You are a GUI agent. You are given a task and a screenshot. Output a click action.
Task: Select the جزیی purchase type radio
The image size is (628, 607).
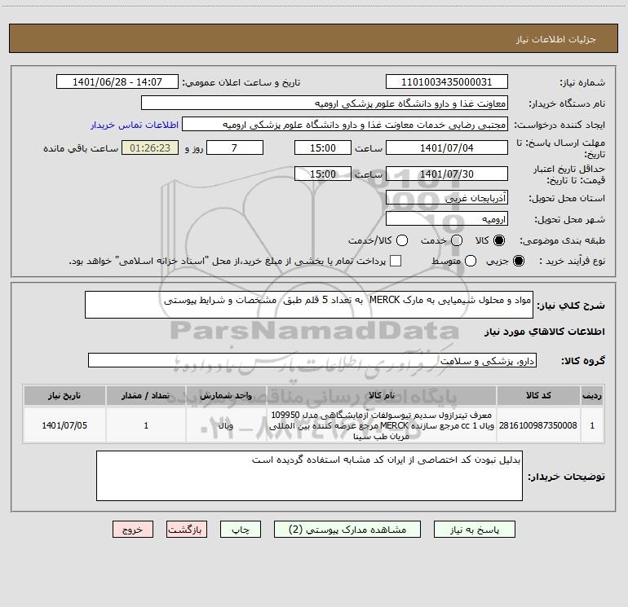pyautogui.click(x=518, y=261)
